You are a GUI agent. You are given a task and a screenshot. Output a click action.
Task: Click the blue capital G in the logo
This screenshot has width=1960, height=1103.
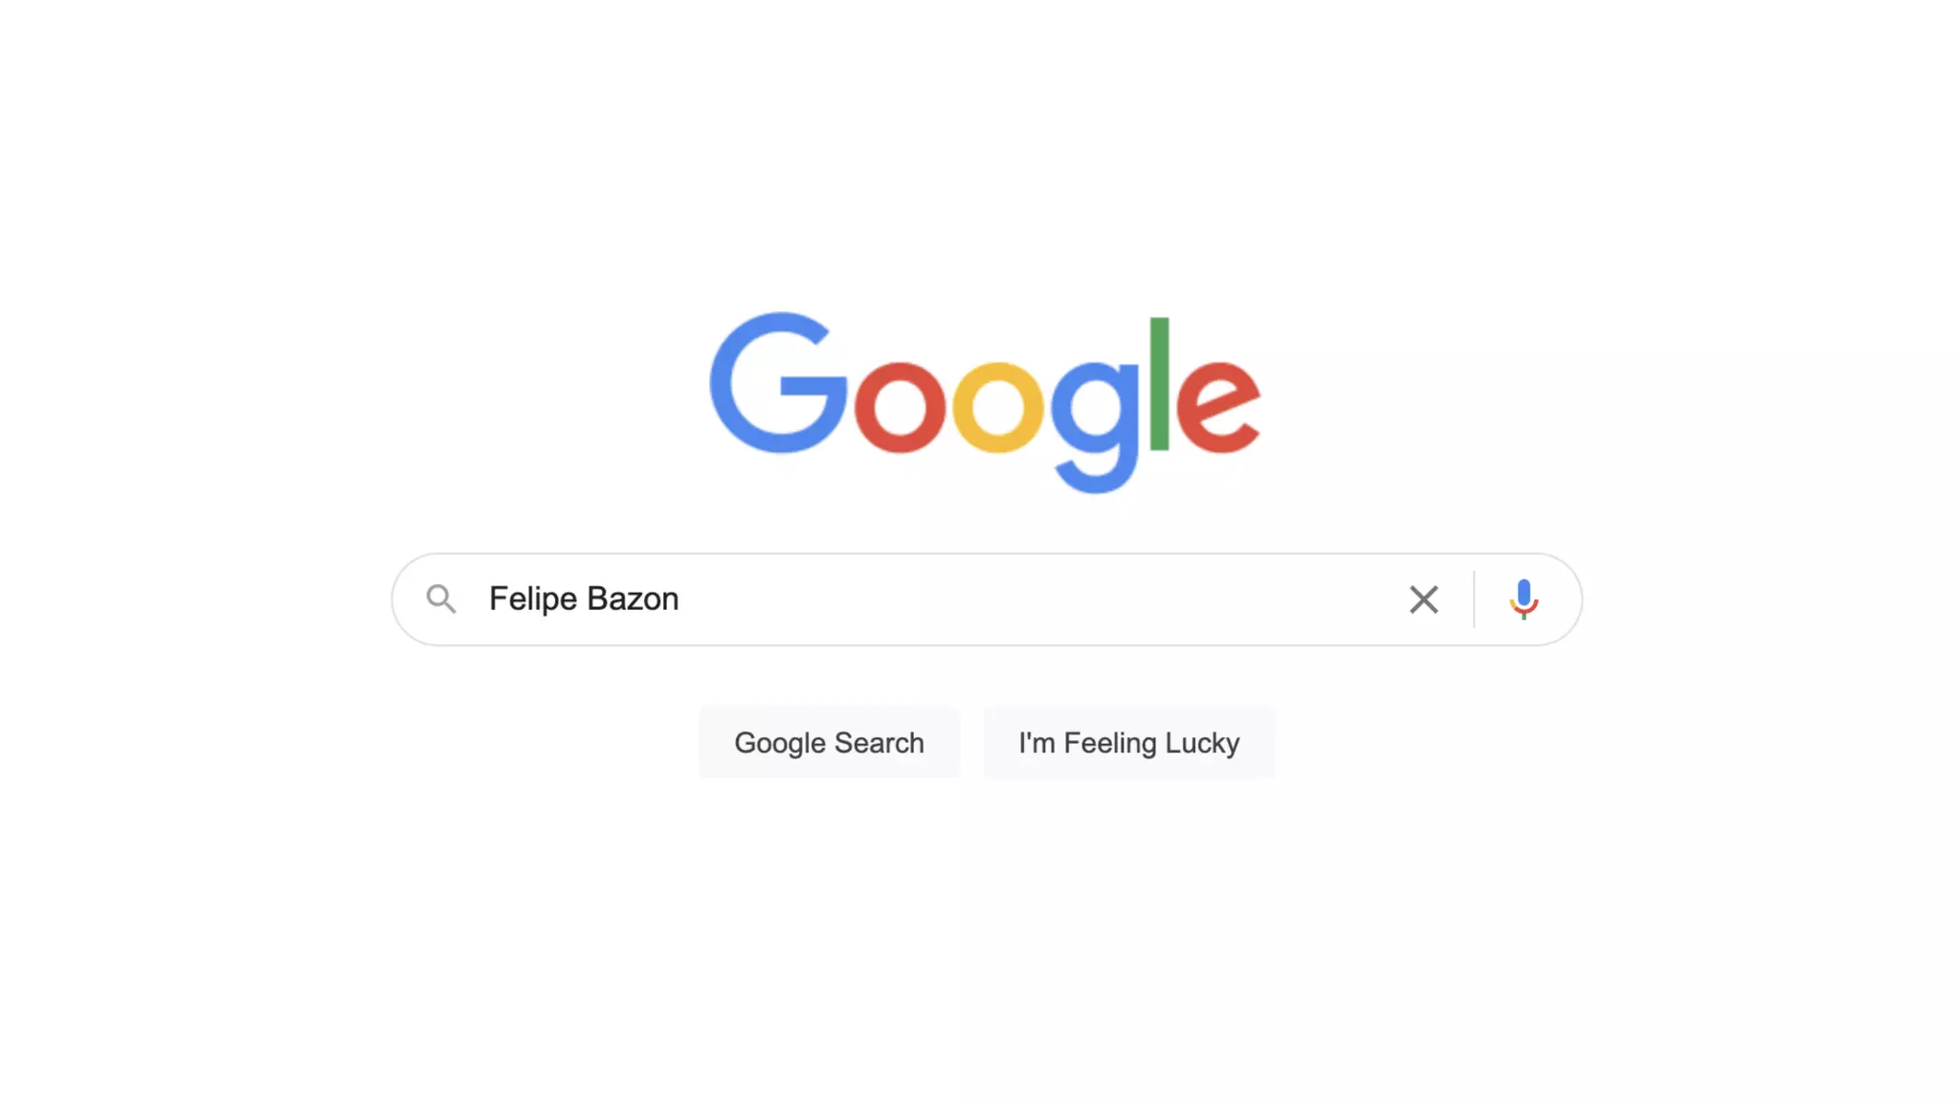click(x=778, y=383)
